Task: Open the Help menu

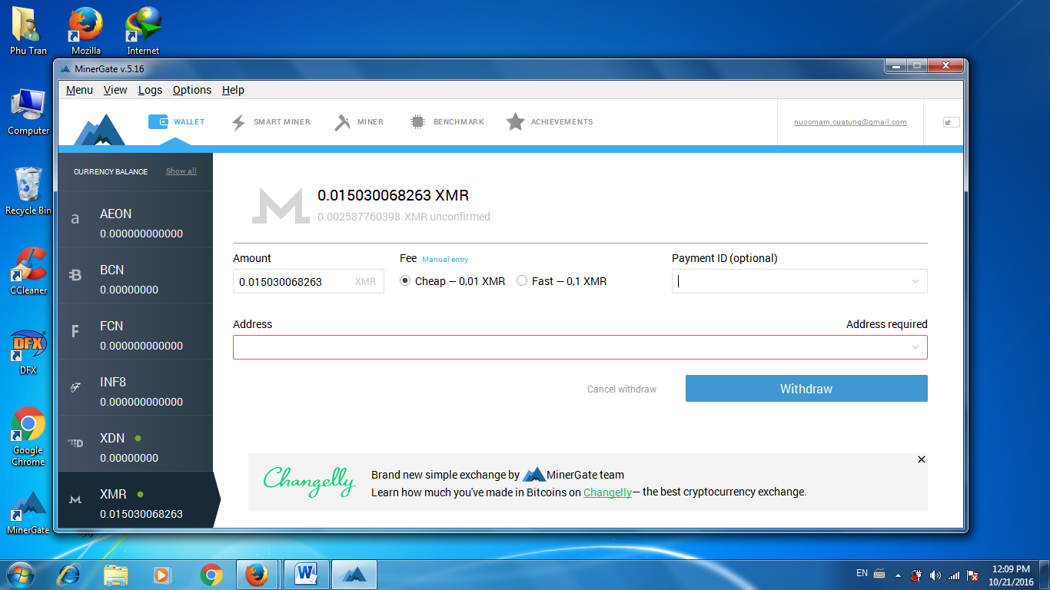Action: 233,90
